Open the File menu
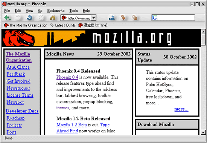This screenshot has width=207, height=143. click(x=7, y=11)
